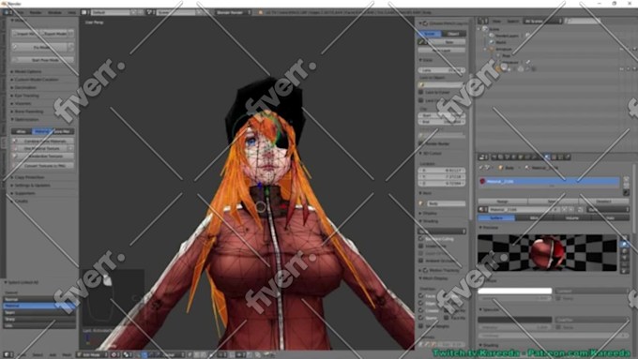The image size is (638, 359).
Task: Select the sphere material preview type icon
Action: point(625,245)
